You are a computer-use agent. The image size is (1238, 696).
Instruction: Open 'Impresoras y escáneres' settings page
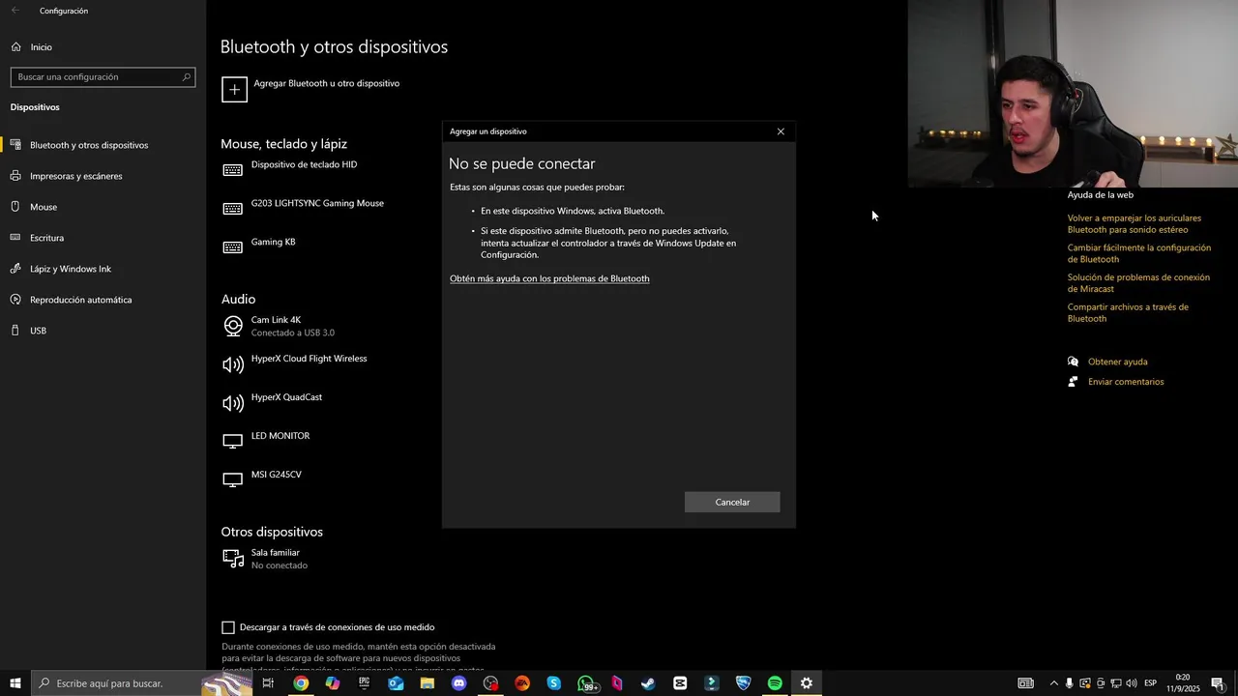pos(75,176)
